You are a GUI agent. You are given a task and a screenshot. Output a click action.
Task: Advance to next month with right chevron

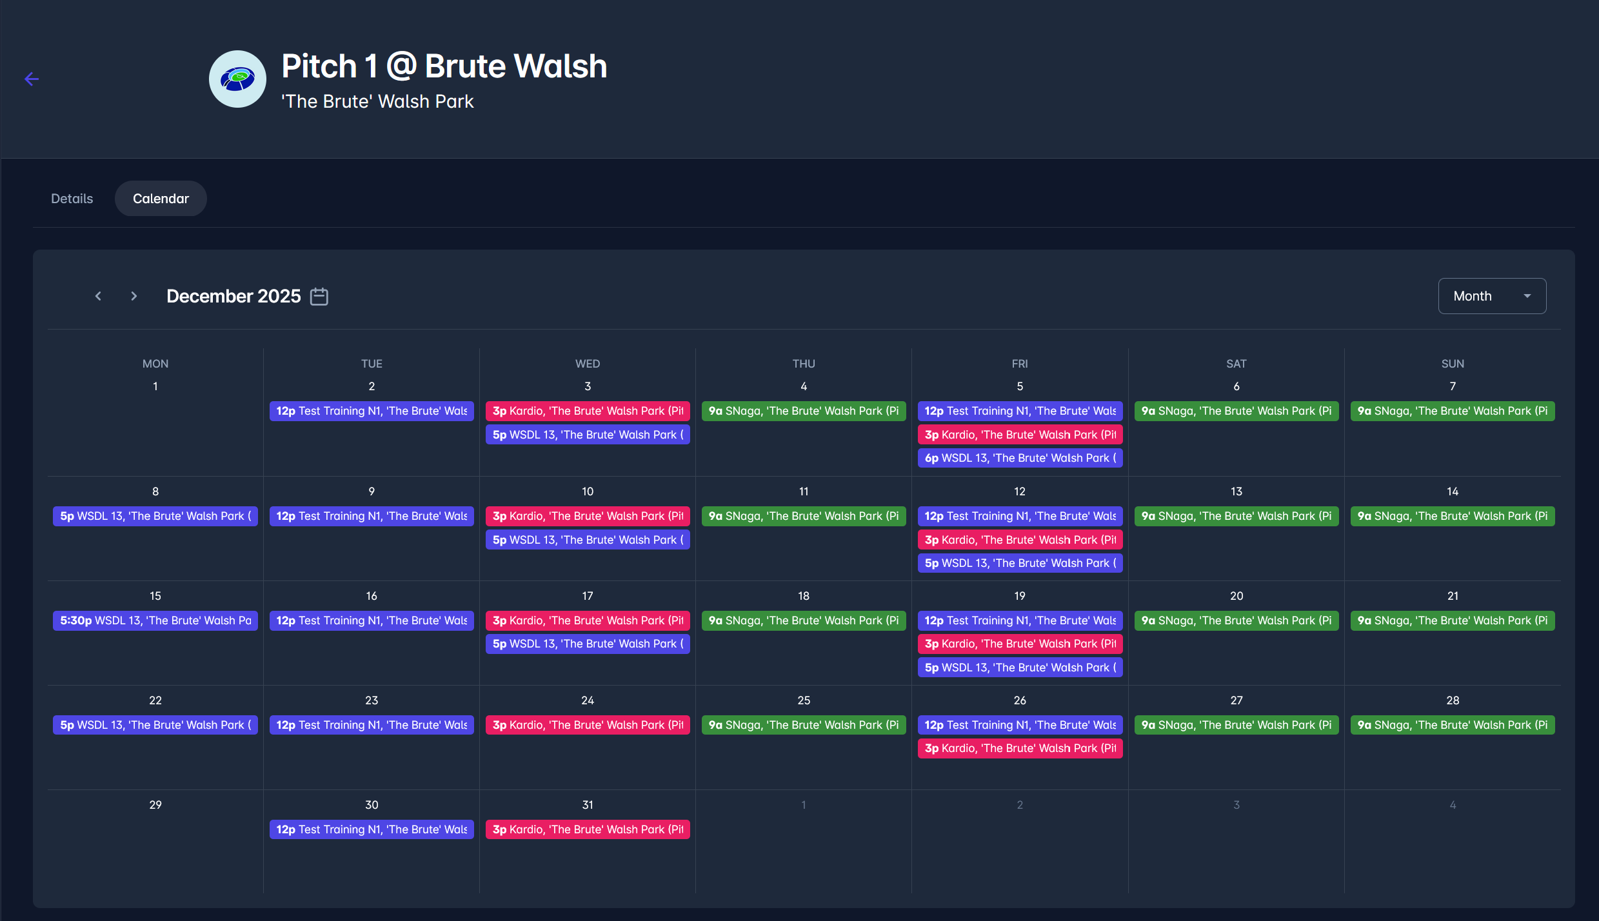coord(134,296)
